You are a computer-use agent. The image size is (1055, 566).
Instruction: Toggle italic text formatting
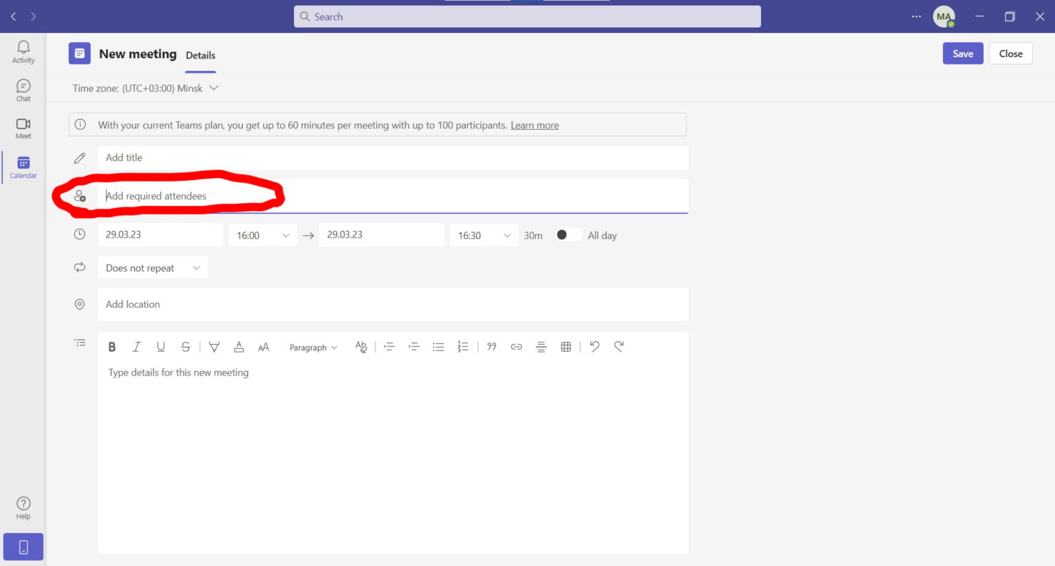137,347
